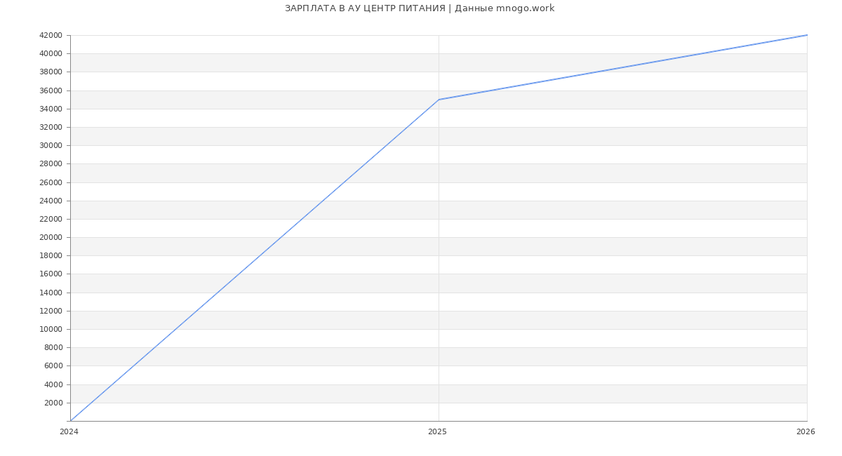Click the 30000 y-axis label

click(x=51, y=145)
